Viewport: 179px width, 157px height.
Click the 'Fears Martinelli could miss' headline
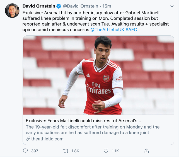[83, 121]
